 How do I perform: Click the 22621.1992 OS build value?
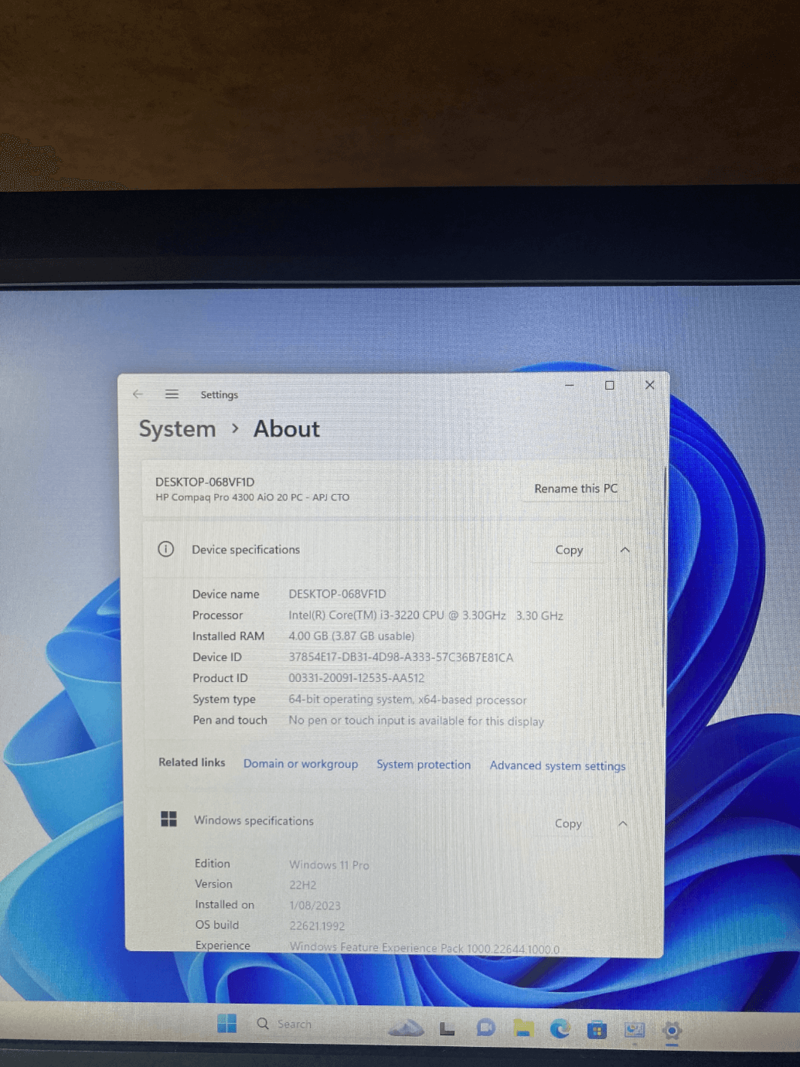click(x=317, y=926)
